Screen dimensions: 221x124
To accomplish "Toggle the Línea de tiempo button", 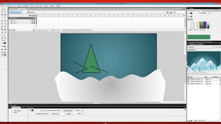I will point(15,12).
